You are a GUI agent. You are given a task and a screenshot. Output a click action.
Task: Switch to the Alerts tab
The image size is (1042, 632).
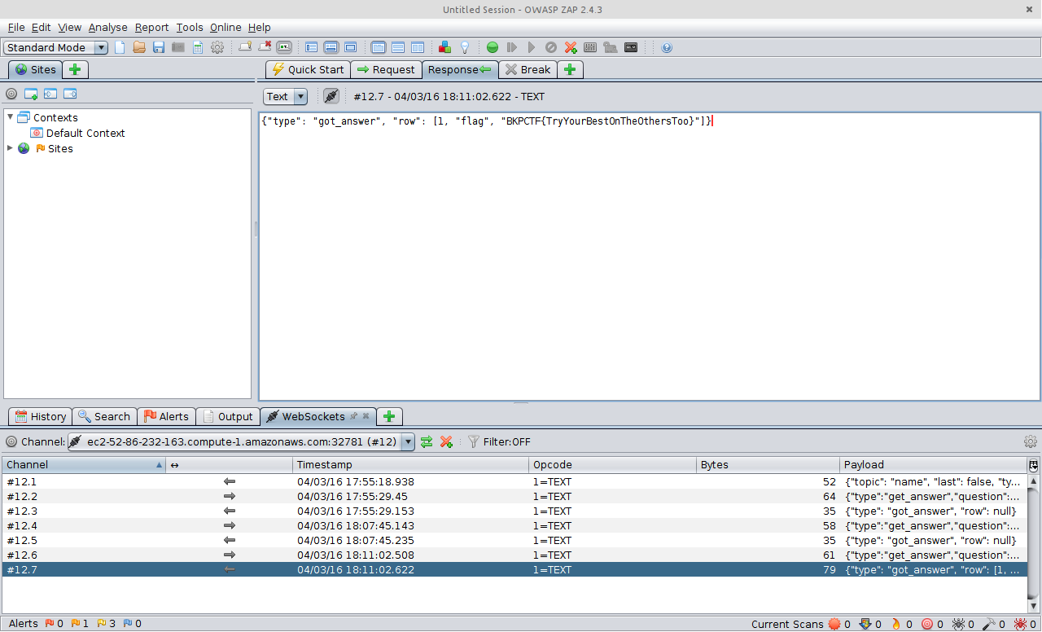tap(166, 416)
